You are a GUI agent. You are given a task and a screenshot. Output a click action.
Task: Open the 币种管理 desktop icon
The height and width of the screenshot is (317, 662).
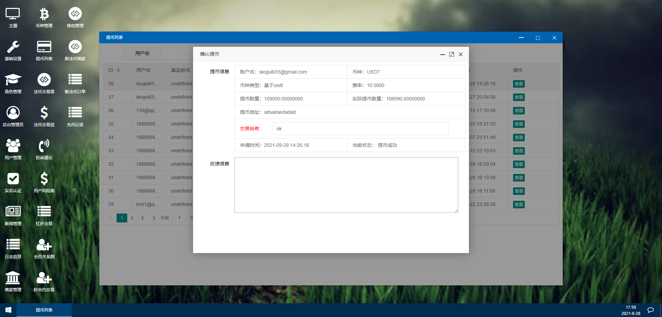click(44, 17)
